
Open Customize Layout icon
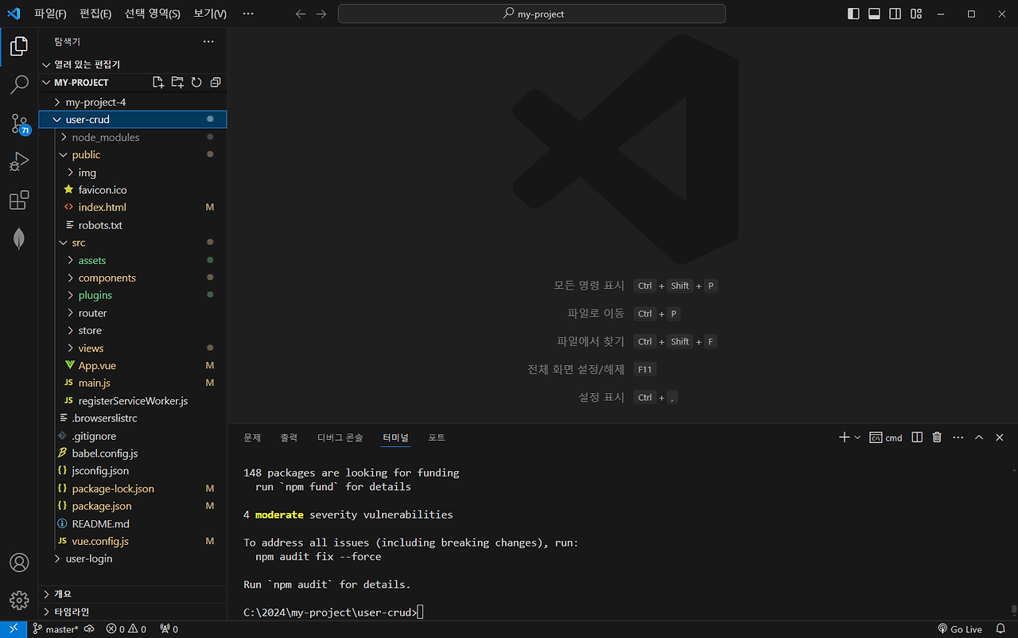click(916, 14)
